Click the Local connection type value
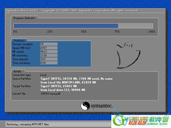Screen dimensions: 171x128 (x=43, y=75)
